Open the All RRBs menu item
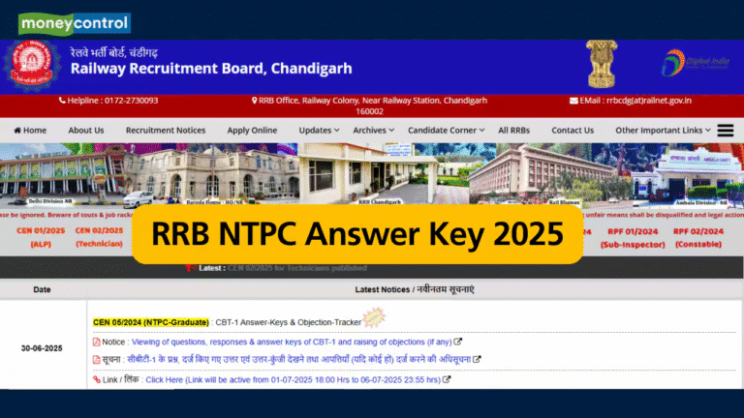744x418 pixels. [x=513, y=130]
